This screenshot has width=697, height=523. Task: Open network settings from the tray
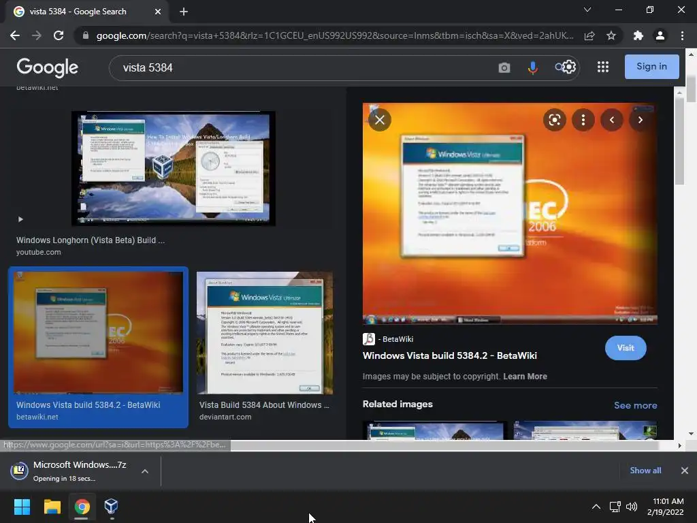(615, 507)
